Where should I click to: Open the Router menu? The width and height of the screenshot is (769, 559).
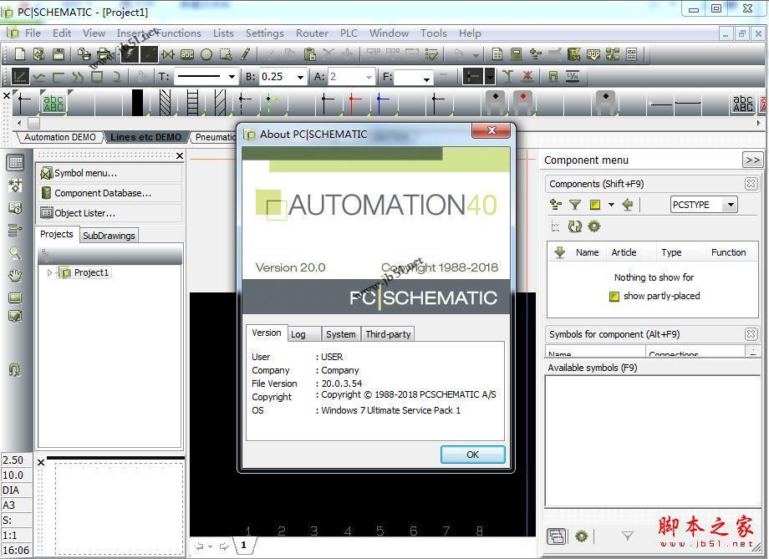coord(312,33)
